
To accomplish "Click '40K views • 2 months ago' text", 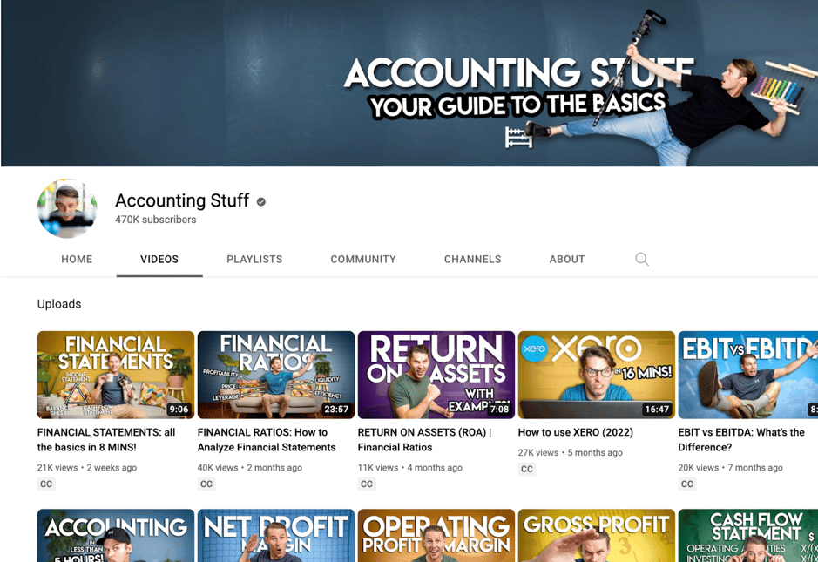I will pyautogui.click(x=249, y=468).
